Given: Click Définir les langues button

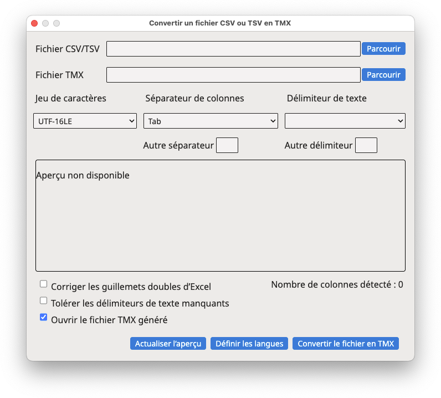Looking at the screenshot, I should tap(249, 343).
